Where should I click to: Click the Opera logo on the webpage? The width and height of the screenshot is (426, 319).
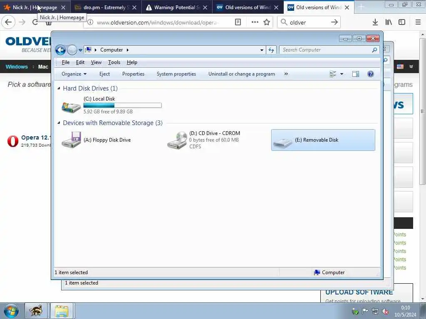click(x=13, y=141)
